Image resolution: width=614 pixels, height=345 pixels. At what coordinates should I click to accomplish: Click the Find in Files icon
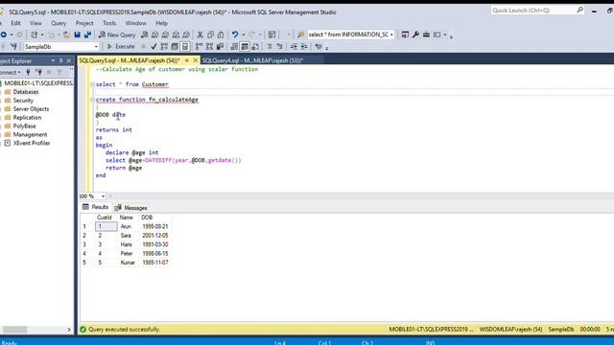point(300,34)
